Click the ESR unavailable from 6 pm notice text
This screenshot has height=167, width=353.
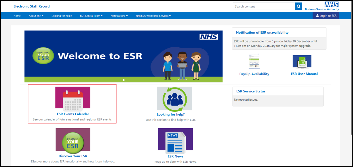pyautogui.click(x=275, y=43)
